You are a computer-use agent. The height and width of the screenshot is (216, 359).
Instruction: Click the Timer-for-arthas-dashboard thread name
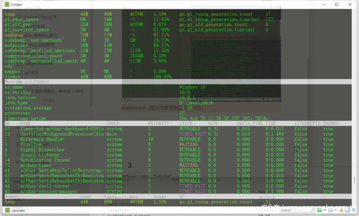(x=62, y=128)
